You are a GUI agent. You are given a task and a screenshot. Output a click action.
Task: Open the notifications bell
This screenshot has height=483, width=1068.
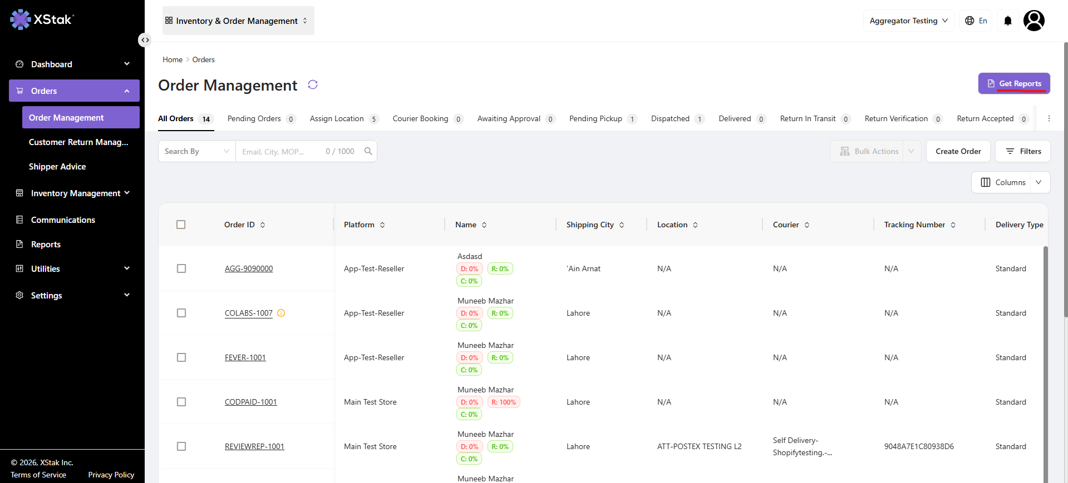[1008, 21]
